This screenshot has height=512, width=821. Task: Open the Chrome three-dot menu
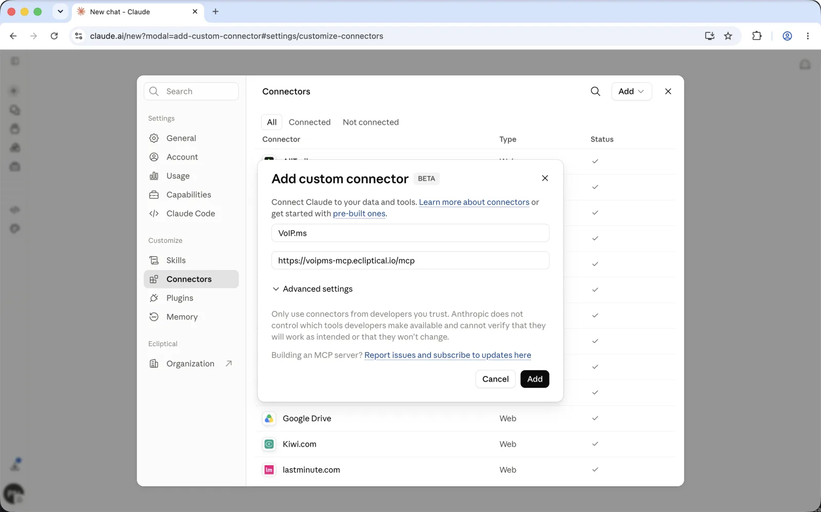pyautogui.click(x=808, y=36)
